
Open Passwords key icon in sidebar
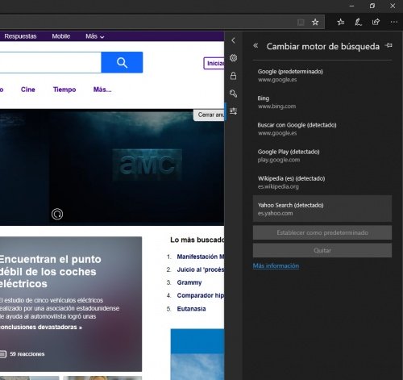pyautogui.click(x=233, y=94)
